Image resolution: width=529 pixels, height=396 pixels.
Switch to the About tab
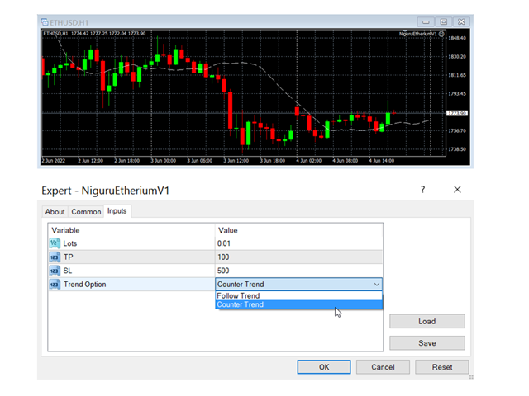[55, 212]
